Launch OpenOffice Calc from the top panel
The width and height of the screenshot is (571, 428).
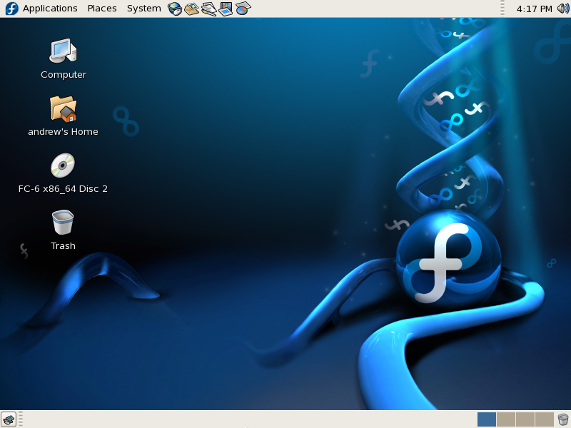(x=243, y=9)
